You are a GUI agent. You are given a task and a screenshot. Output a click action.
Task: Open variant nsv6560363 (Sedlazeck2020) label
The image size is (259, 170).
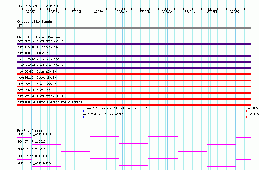pos(40,41)
